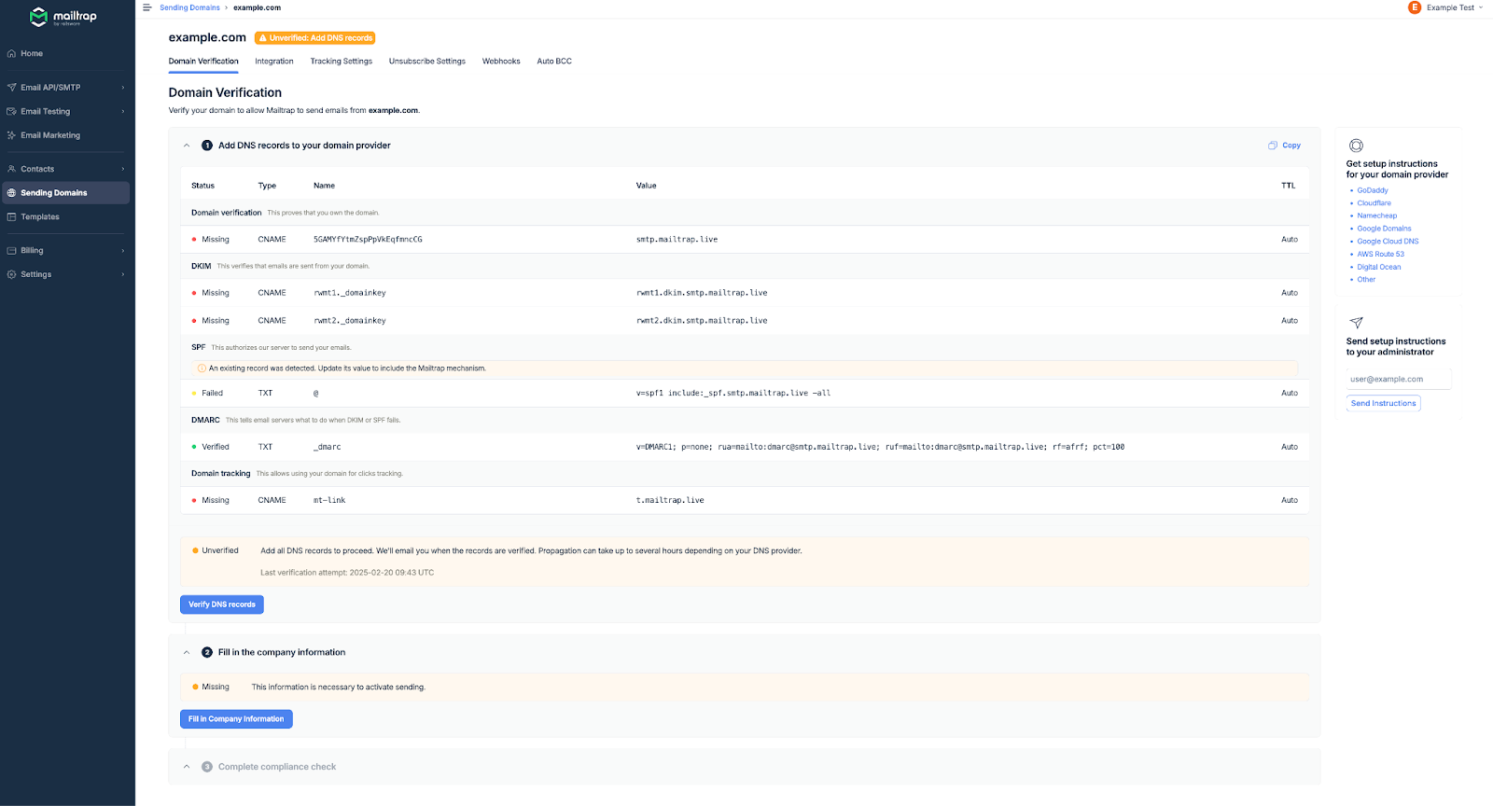1493x806 pixels.
Task: Switch to the Unsubscribe Settings tab
Action: point(427,62)
